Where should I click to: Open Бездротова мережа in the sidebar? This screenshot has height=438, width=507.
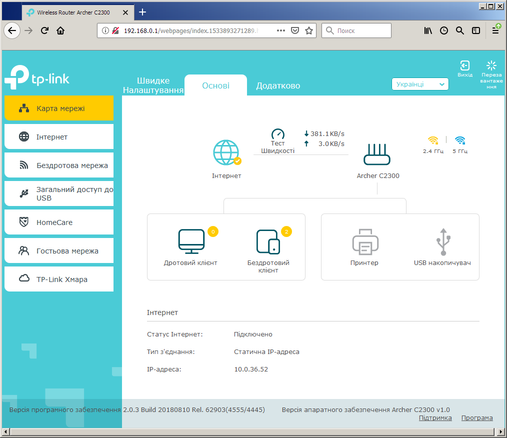[x=59, y=165]
